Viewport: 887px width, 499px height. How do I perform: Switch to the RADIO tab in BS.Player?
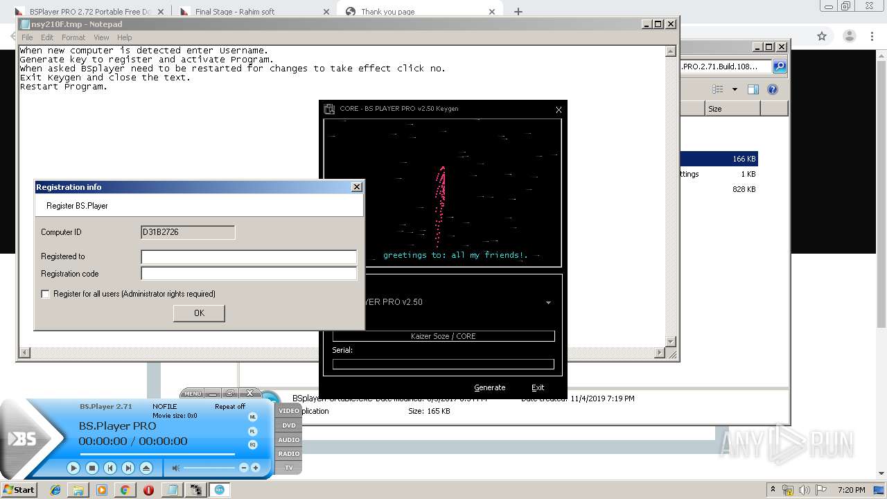pos(289,454)
